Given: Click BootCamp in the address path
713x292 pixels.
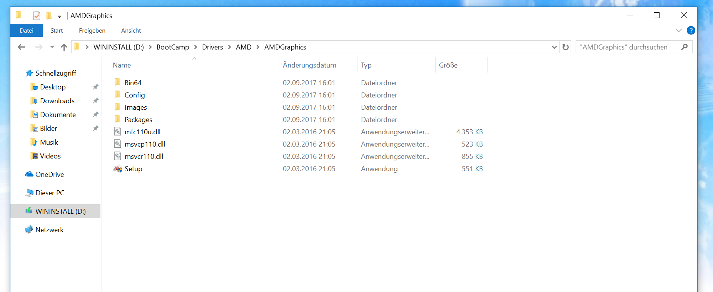Looking at the screenshot, I should point(173,47).
